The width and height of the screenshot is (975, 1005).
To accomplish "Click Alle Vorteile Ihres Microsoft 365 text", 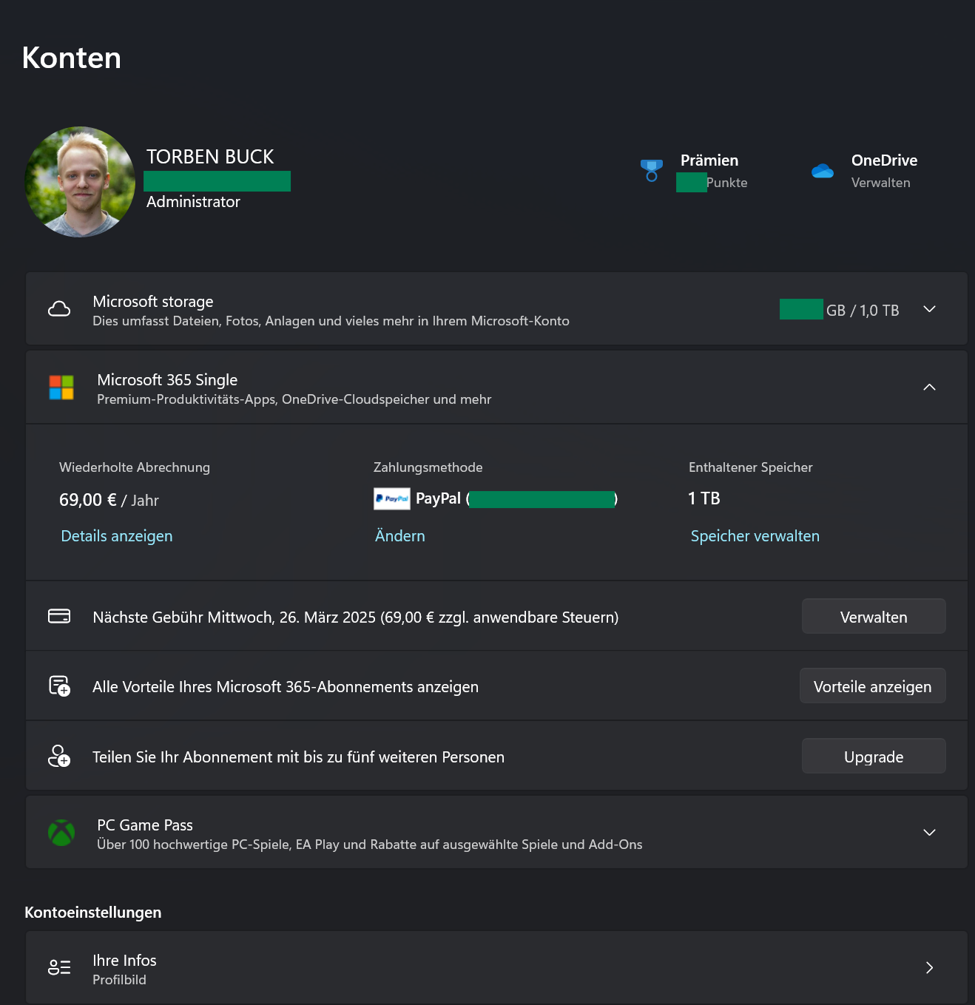I will (286, 687).
